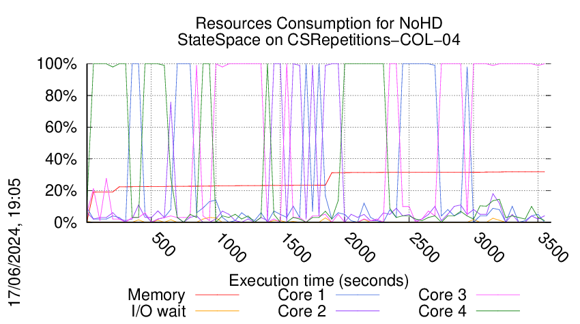Click the orange I/O wait legend line sample
Image resolution: width=580 pixels, height=324 pixels.
(x=217, y=311)
